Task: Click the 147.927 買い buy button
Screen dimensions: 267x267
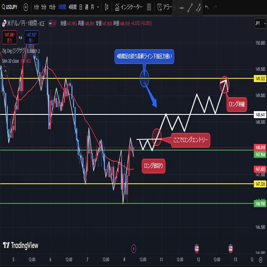Action: 31,37
